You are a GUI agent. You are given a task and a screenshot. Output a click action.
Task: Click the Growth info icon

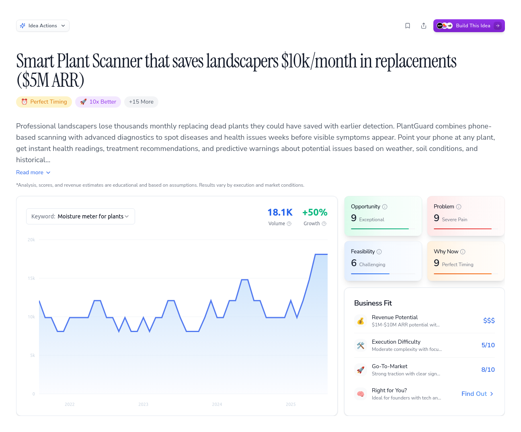pyautogui.click(x=324, y=224)
